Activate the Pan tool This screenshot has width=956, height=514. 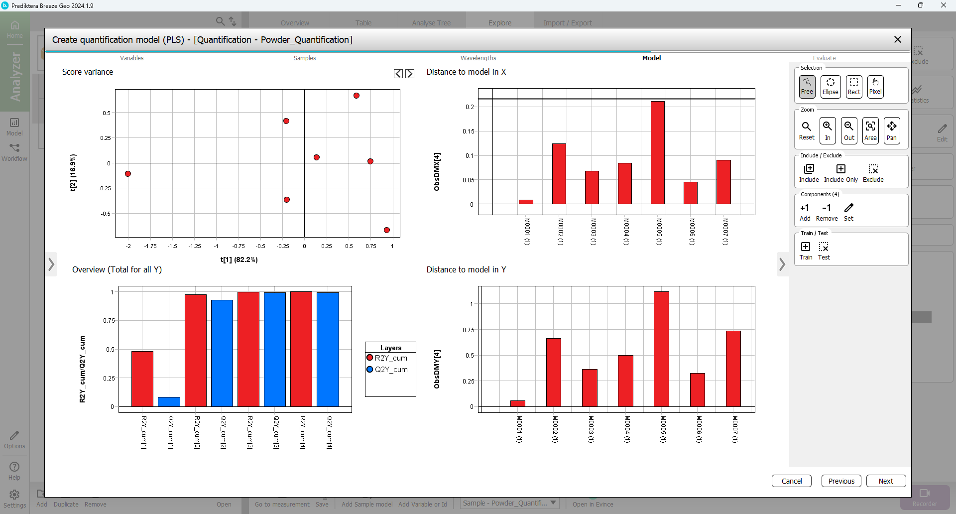tap(892, 130)
